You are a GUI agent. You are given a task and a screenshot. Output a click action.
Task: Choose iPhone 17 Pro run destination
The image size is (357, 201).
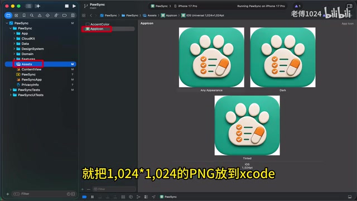[x=186, y=6]
